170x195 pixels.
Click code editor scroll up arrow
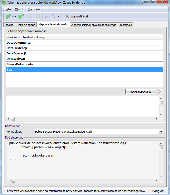point(161,143)
